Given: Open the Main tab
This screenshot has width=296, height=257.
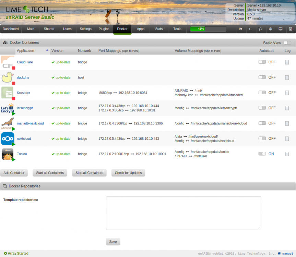Looking at the screenshot, I should click(x=31, y=29).
